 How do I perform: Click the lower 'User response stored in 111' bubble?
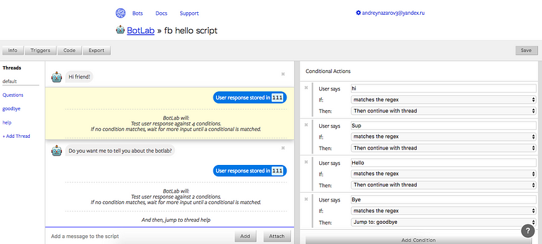pyautogui.click(x=250, y=170)
